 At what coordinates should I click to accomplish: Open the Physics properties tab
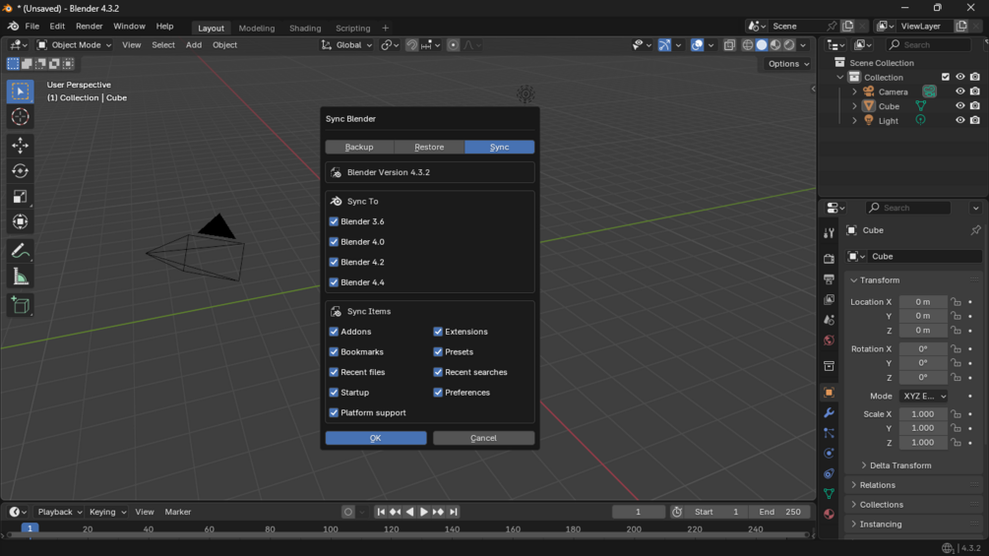(x=829, y=454)
